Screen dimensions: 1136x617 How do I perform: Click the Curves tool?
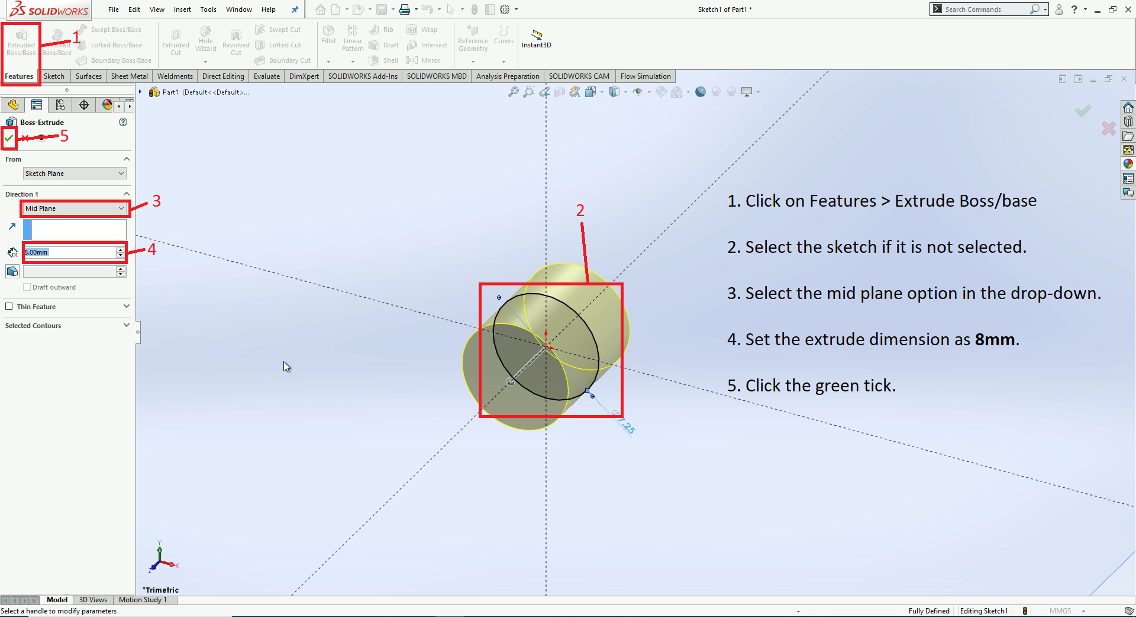click(504, 35)
